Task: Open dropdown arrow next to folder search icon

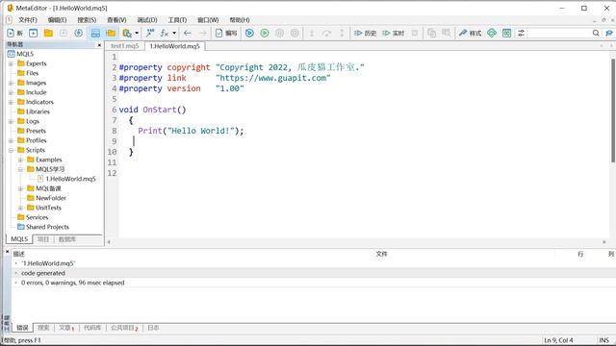Action: point(137,34)
